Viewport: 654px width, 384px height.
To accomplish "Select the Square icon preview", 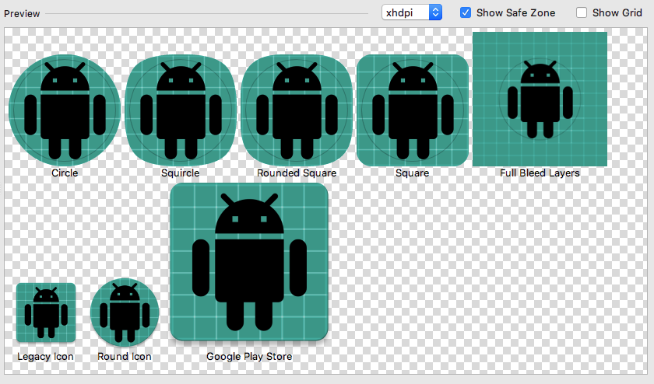I will click(412, 110).
